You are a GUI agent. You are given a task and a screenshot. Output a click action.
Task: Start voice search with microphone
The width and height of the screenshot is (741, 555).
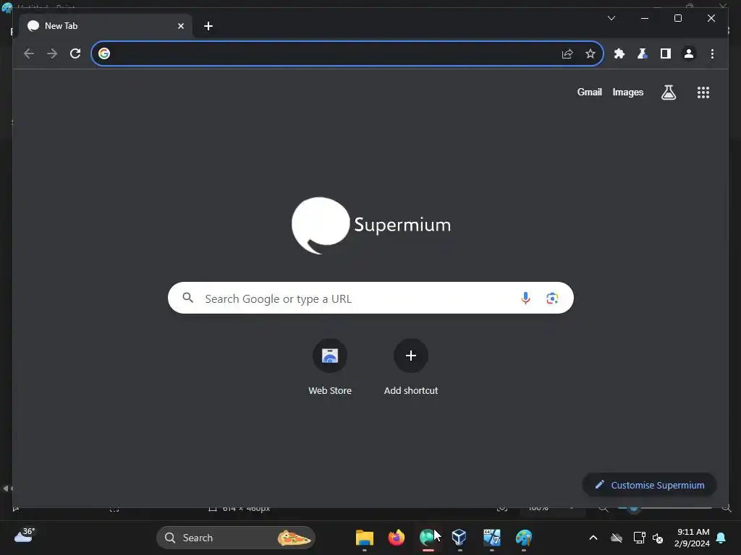[x=525, y=298]
